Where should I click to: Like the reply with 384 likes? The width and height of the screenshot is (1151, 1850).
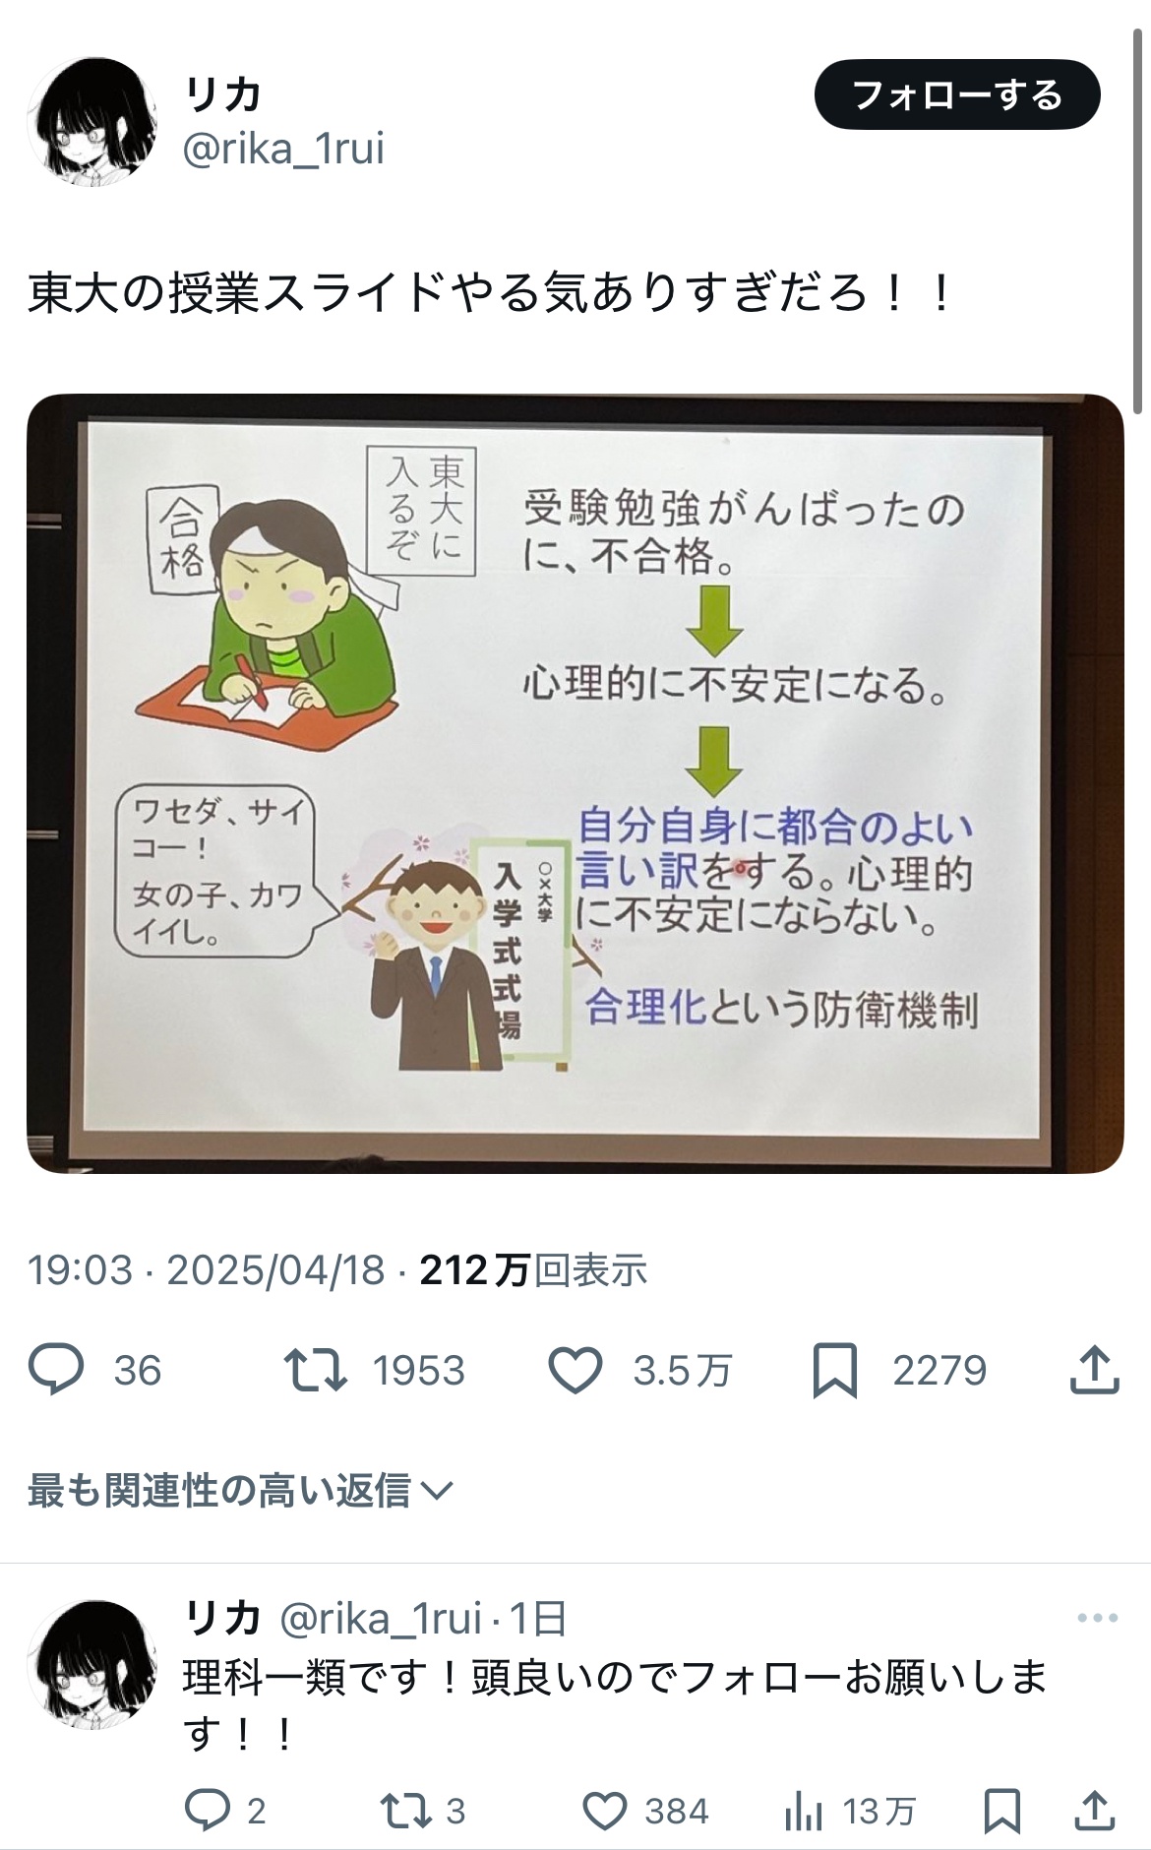pyautogui.click(x=604, y=1811)
